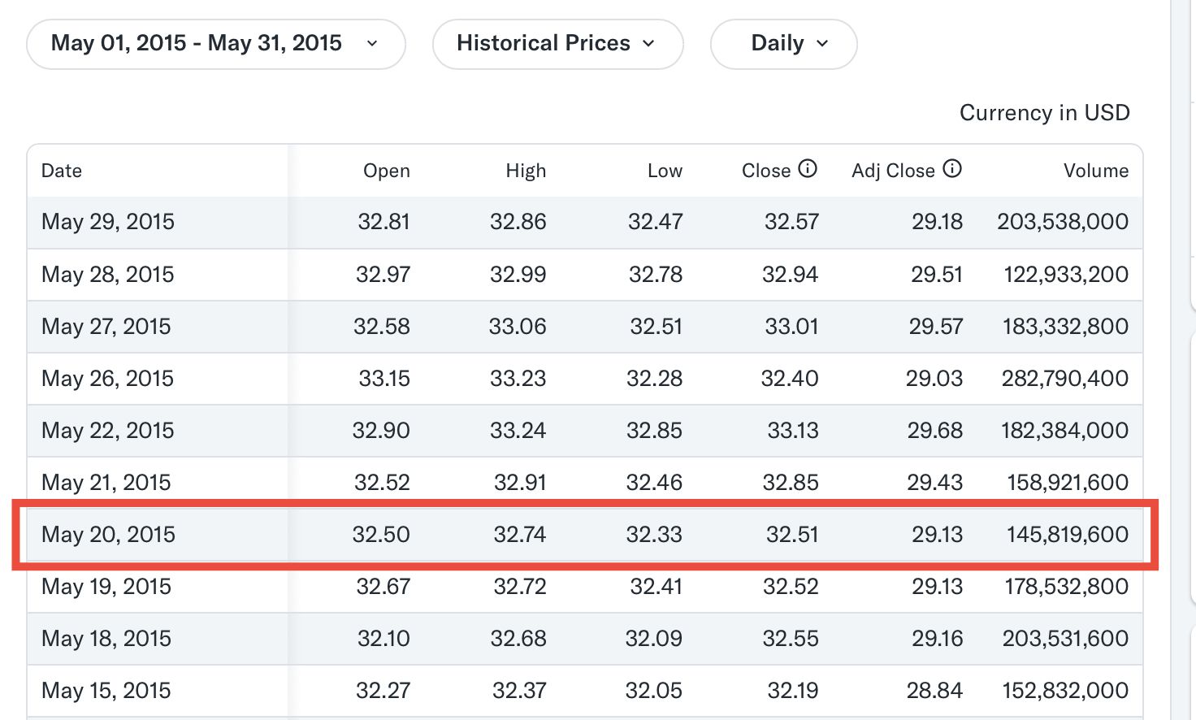Click volume value 182,384,000

click(1064, 431)
